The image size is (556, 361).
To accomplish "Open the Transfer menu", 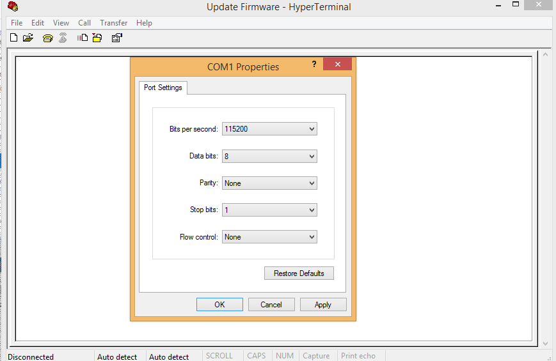I will 113,23.
